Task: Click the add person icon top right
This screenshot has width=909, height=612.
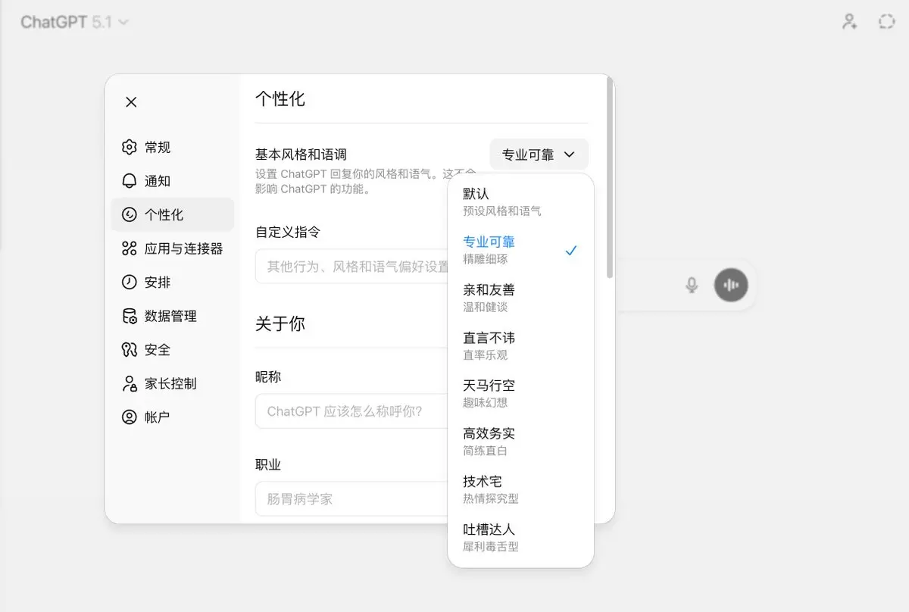Action: click(x=850, y=22)
